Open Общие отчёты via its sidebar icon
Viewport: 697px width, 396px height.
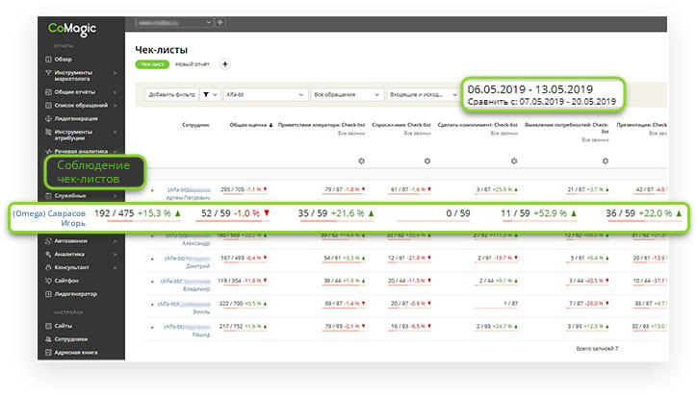pyautogui.click(x=48, y=92)
